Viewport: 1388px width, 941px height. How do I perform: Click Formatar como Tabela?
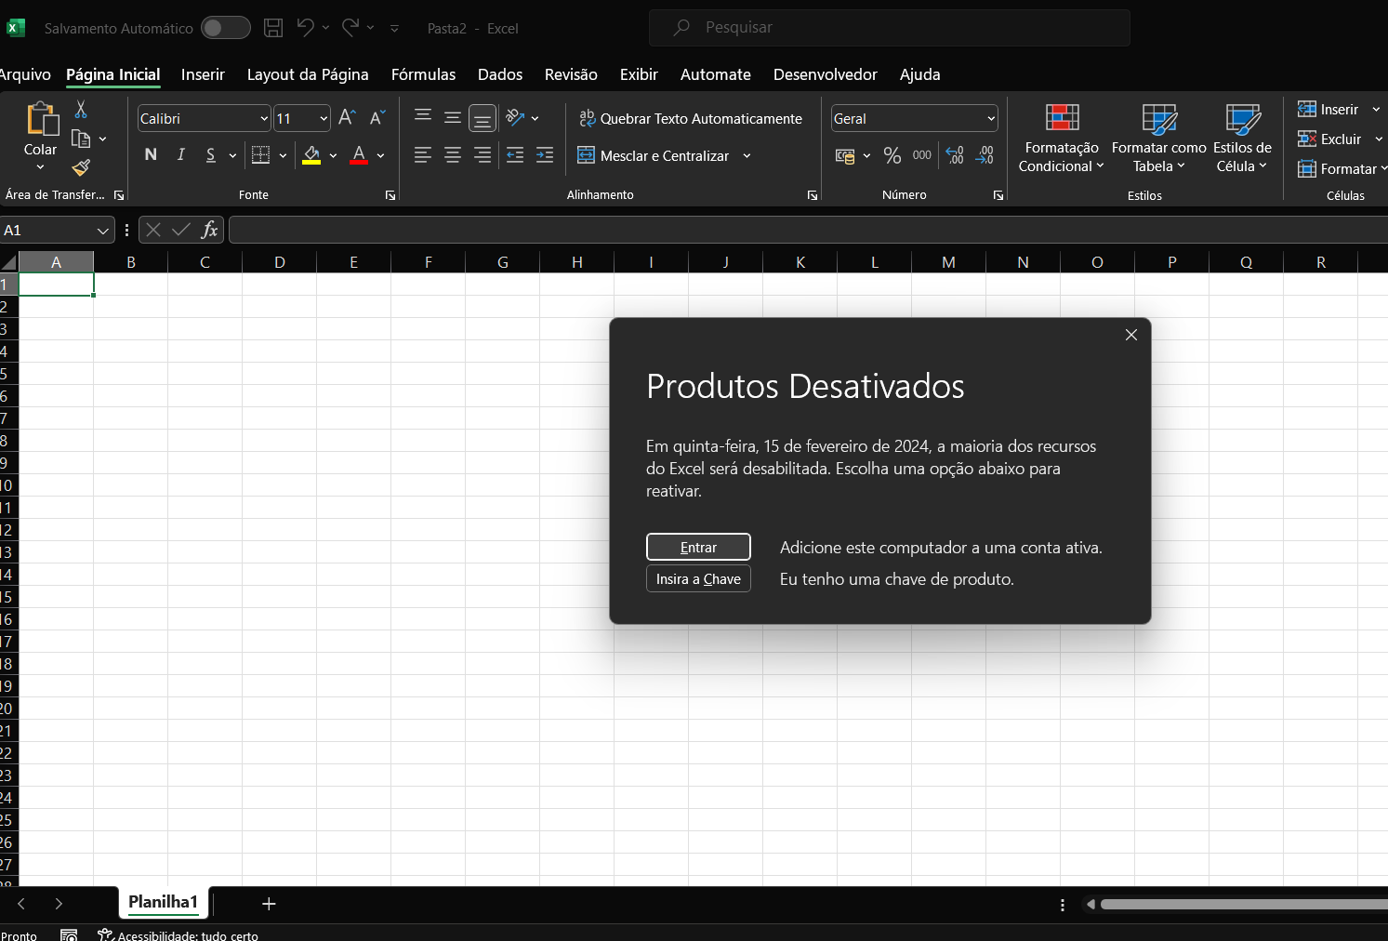[1158, 139]
